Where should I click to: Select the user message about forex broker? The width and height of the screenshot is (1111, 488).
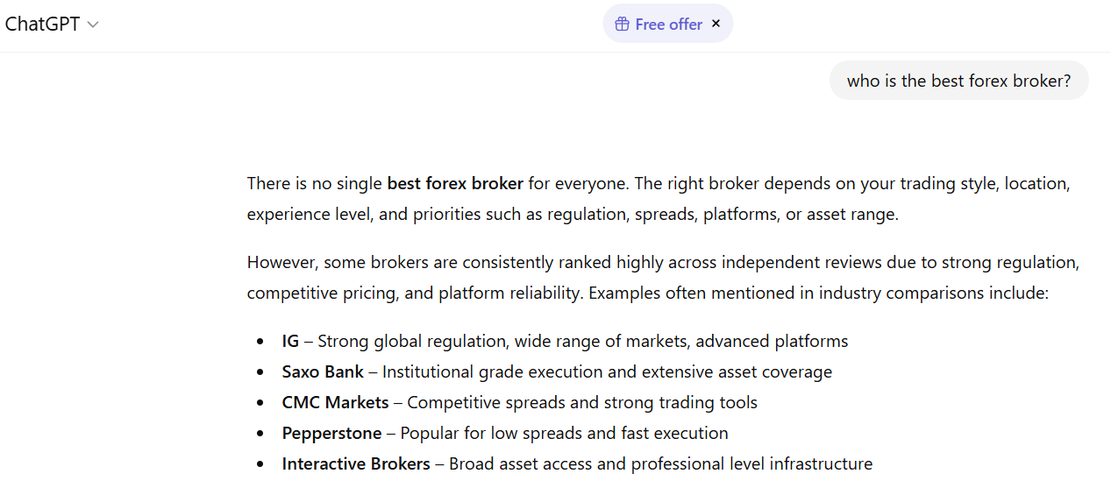pyautogui.click(x=958, y=81)
